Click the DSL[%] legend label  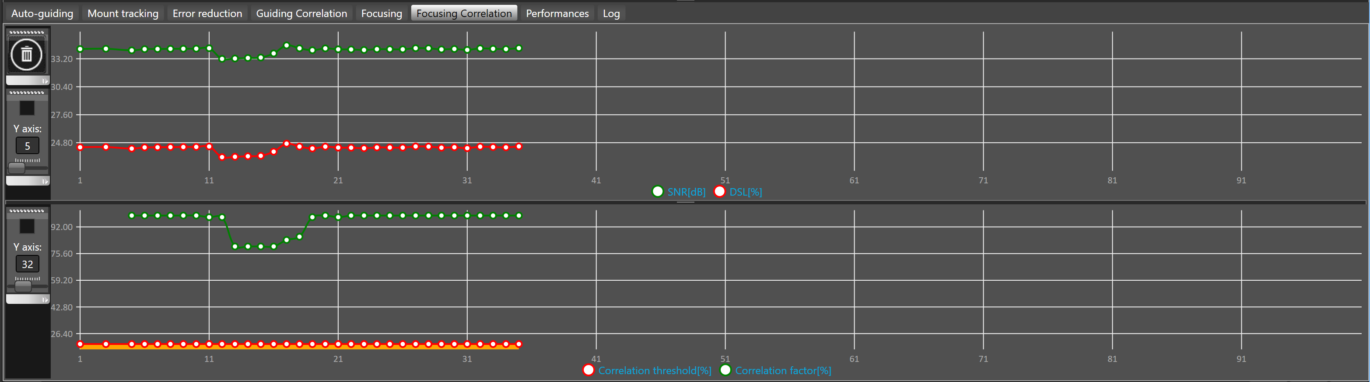coord(746,192)
